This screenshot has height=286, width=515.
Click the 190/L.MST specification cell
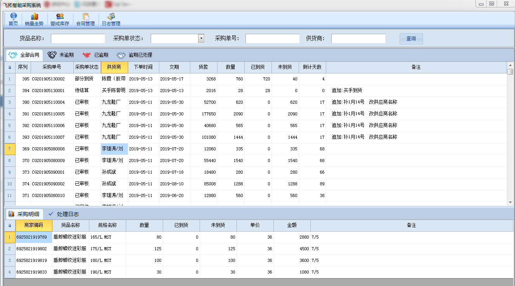click(108, 272)
